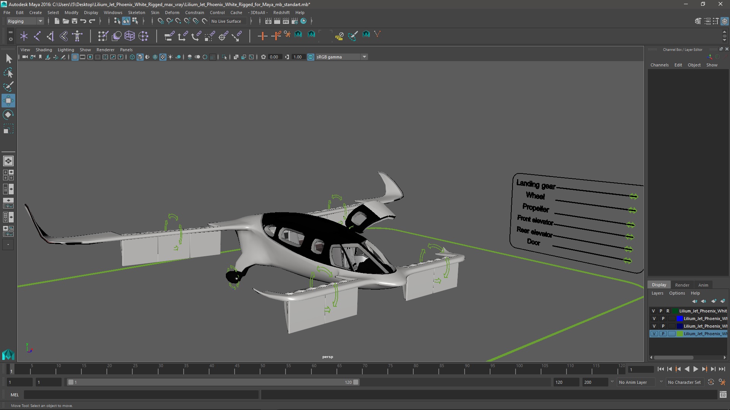730x410 pixels.
Task: Select the Select tool arrow
Action: click(x=8, y=58)
